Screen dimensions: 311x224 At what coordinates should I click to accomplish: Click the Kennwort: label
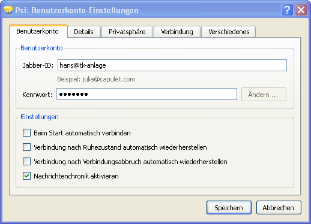pyautogui.click(x=37, y=95)
